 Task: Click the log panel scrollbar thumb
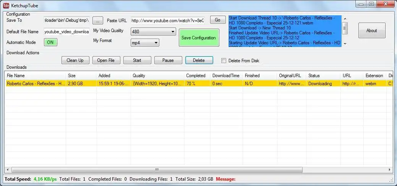345,28
